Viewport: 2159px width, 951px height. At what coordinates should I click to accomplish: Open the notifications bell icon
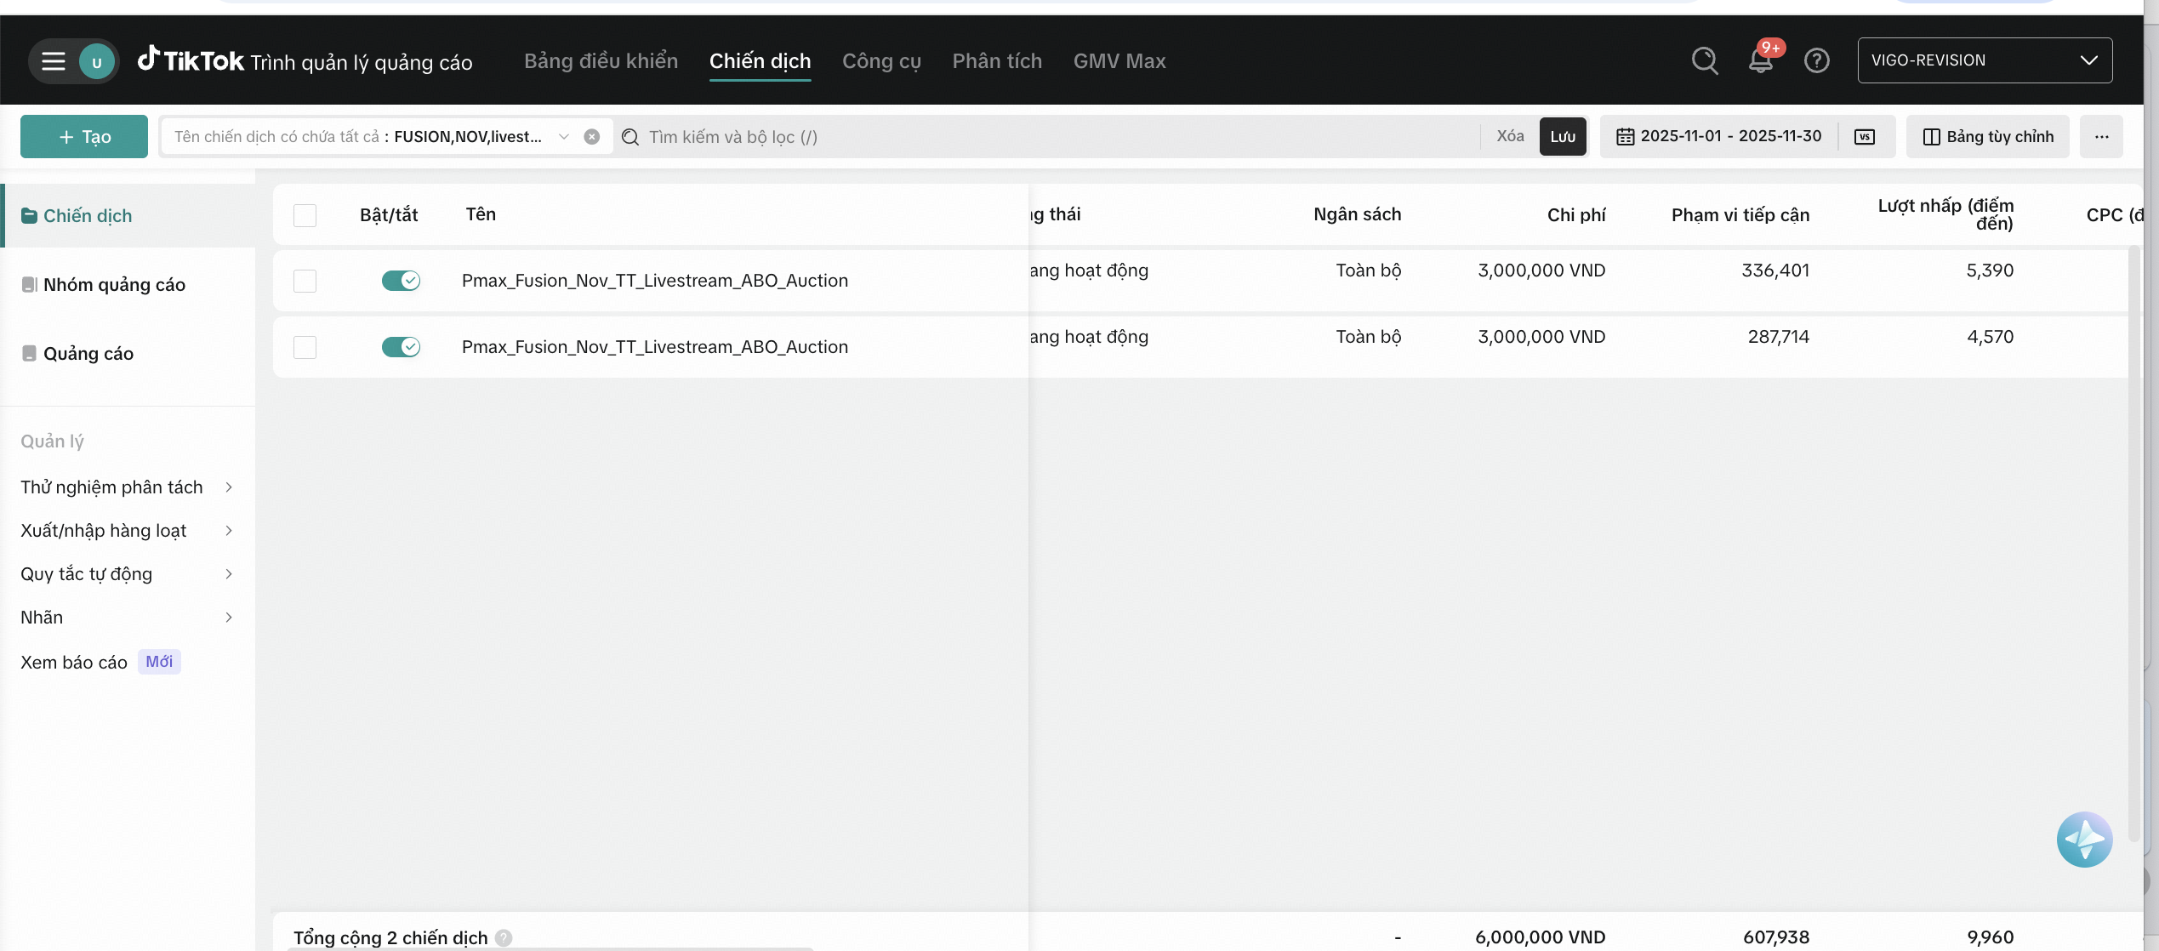pos(1760,60)
